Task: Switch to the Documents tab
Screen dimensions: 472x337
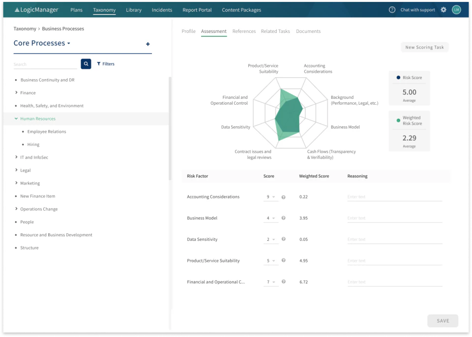Action: [x=308, y=31]
